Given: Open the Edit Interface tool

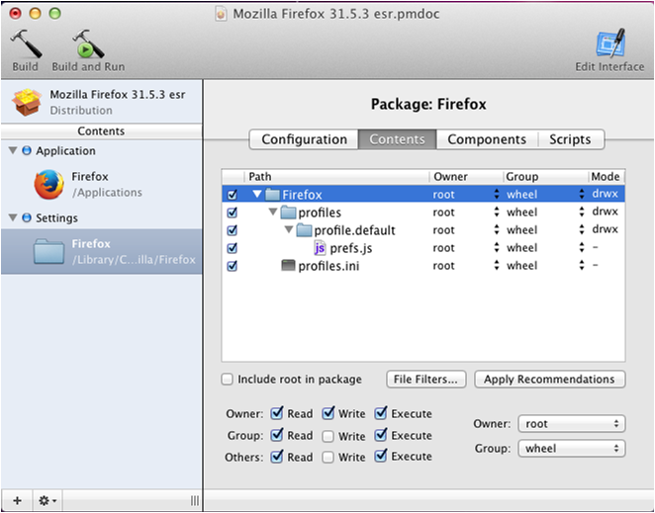Looking at the screenshot, I should pos(609,43).
